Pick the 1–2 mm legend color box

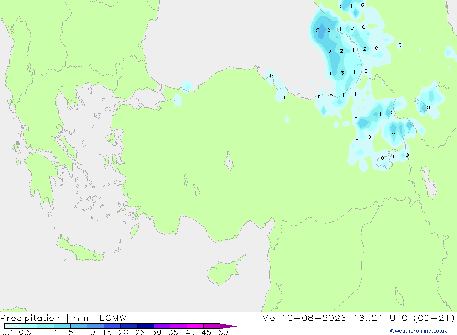(45, 326)
